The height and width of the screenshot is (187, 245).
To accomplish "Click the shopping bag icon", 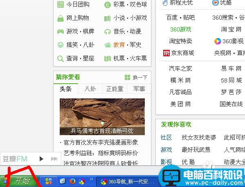I will 61,18.
